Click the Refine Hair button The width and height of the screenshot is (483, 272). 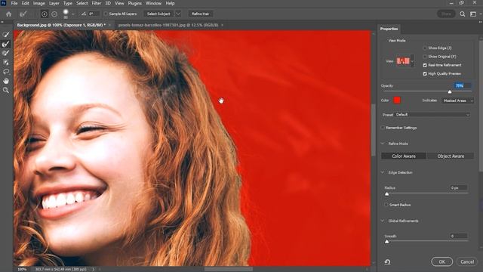[200, 14]
